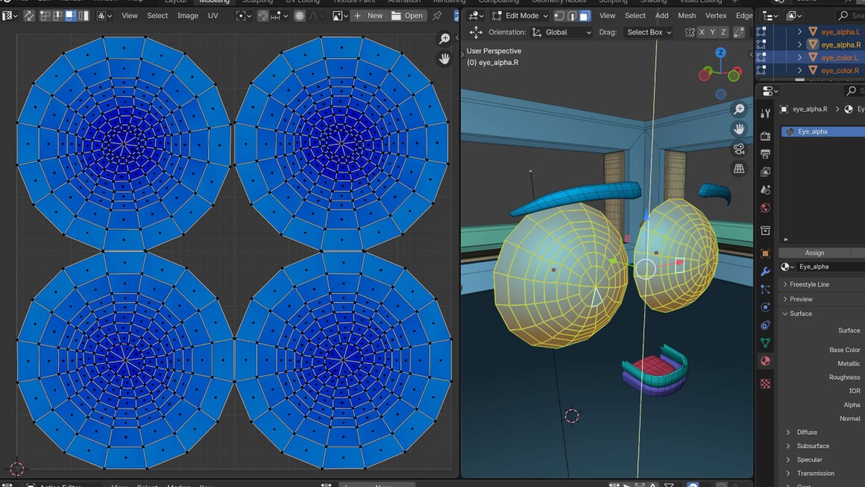Open the View Layer properties tab
Screen dimensions: 865x487
765,172
